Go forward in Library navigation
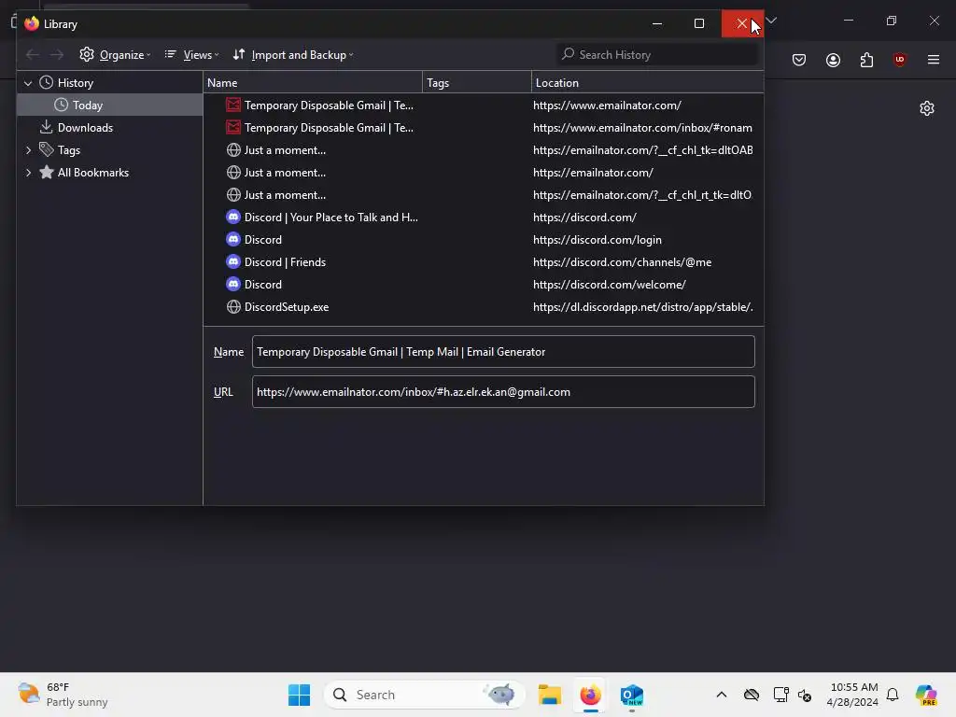Viewport: 956px width, 717px height. point(57,55)
